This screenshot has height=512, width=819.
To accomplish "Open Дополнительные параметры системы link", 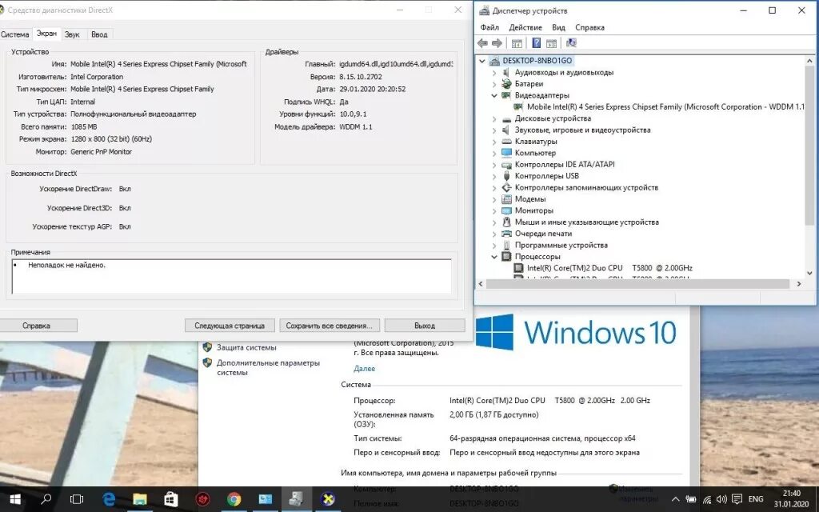I will pyautogui.click(x=268, y=367).
